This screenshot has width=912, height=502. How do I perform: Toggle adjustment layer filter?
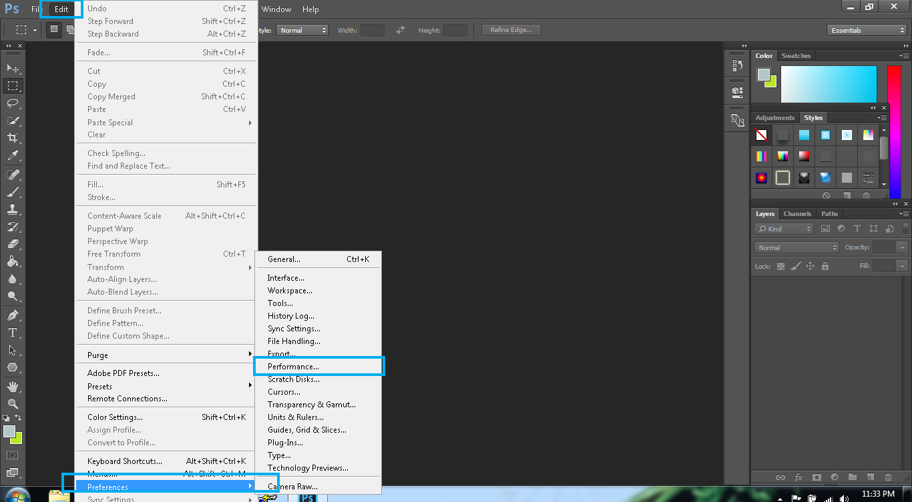coord(841,229)
